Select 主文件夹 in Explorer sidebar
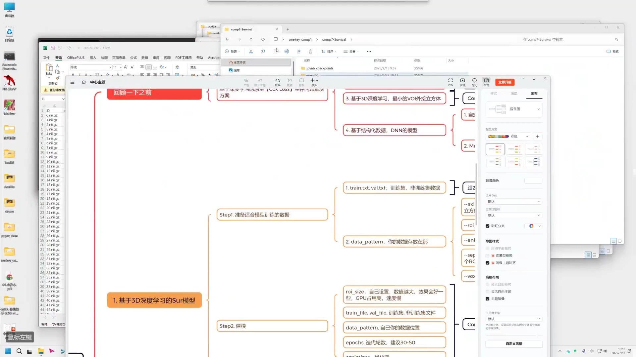The width and height of the screenshot is (636, 357). [x=257, y=62]
